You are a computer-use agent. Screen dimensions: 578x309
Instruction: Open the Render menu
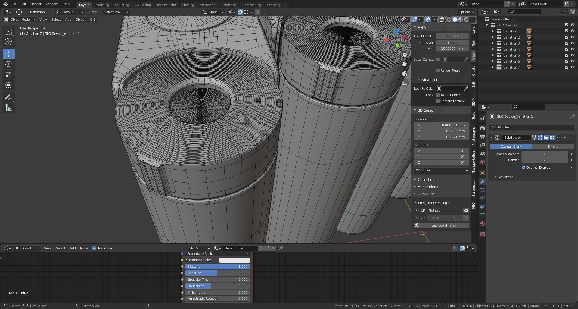(x=36, y=4)
